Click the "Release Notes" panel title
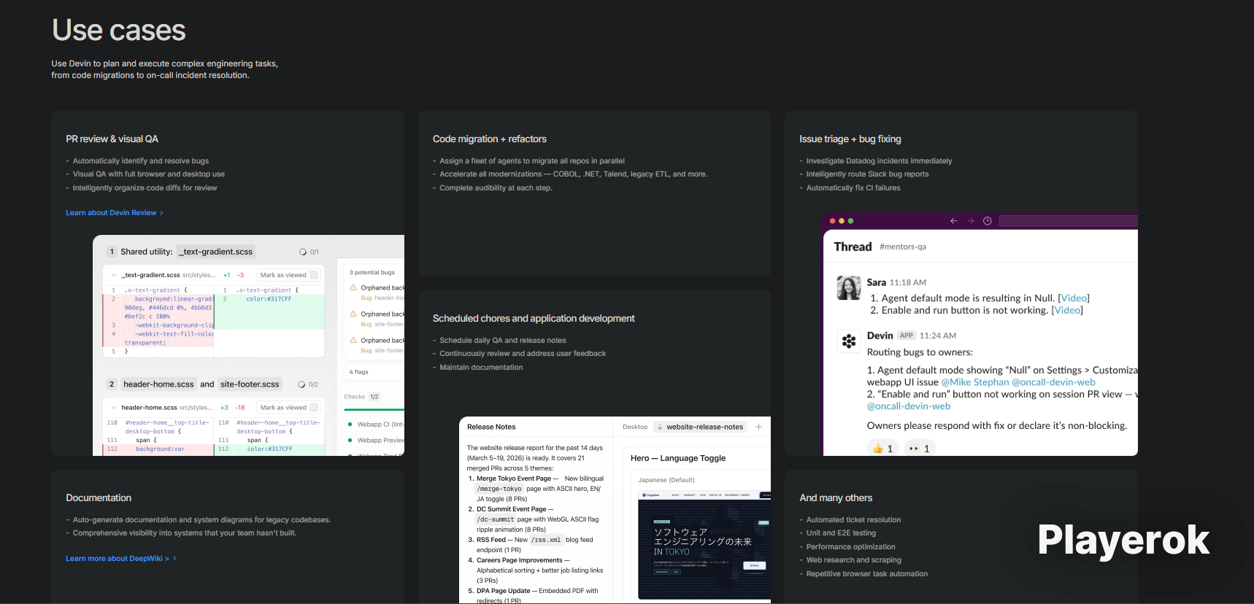Image resolution: width=1254 pixels, height=604 pixels. [x=491, y=427]
